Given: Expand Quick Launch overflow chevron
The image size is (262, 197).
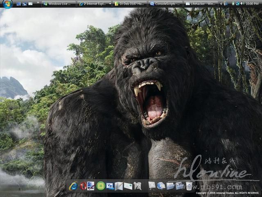Looking at the screenshot, I should [x=38, y=4].
